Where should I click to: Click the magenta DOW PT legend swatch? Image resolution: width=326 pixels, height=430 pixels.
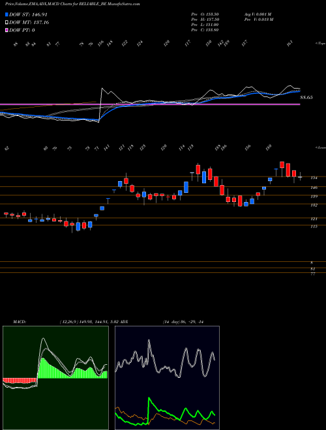pos(7,30)
